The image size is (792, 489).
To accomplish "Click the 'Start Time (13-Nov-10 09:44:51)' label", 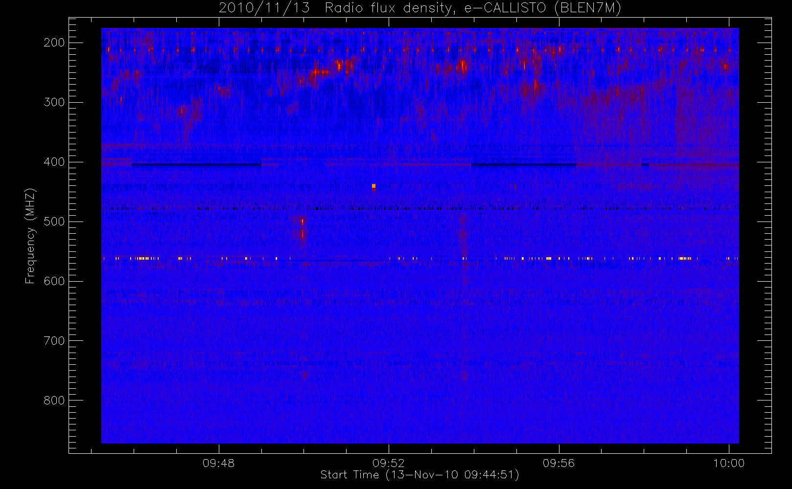I will (419, 475).
